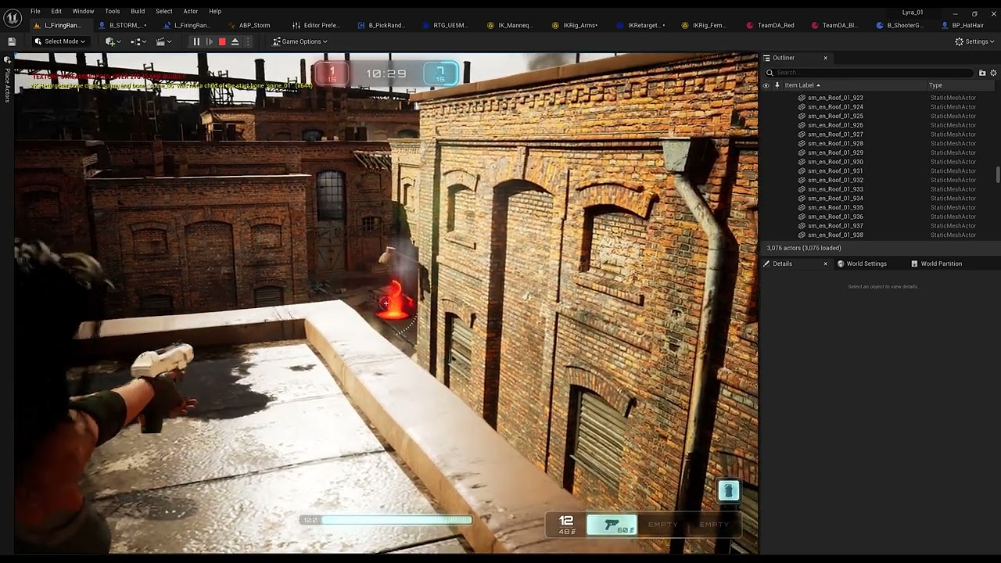The image size is (1001, 563).
Task: Expand the Place Actors side panel
Action: (7, 80)
